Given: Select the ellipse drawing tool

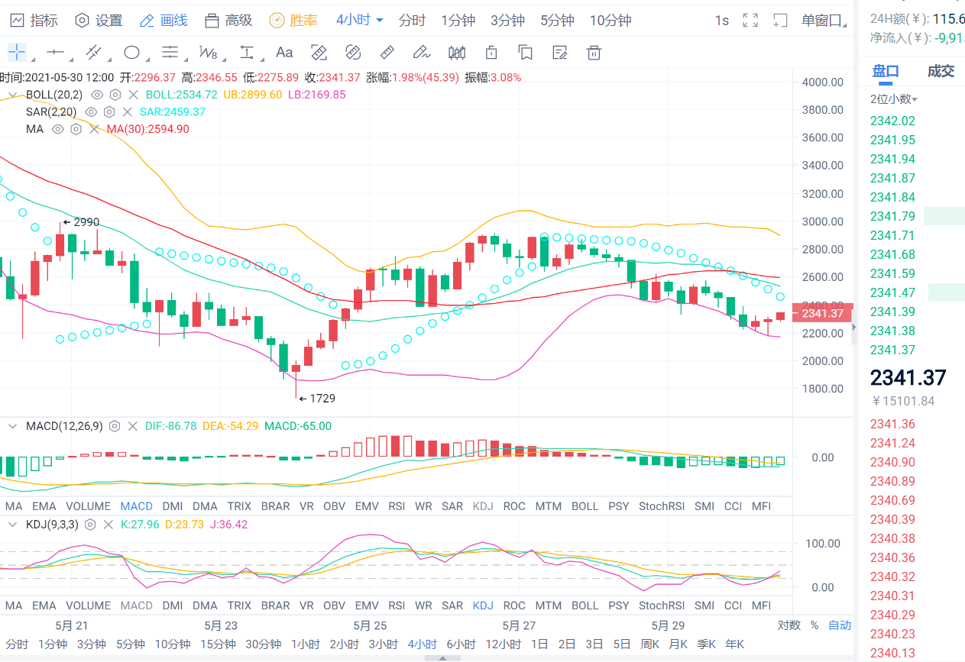Looking at the screenshot, I should click(x=131, y=52).
